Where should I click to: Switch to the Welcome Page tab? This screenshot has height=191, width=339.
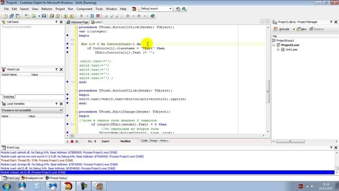[x=78, y=22]
